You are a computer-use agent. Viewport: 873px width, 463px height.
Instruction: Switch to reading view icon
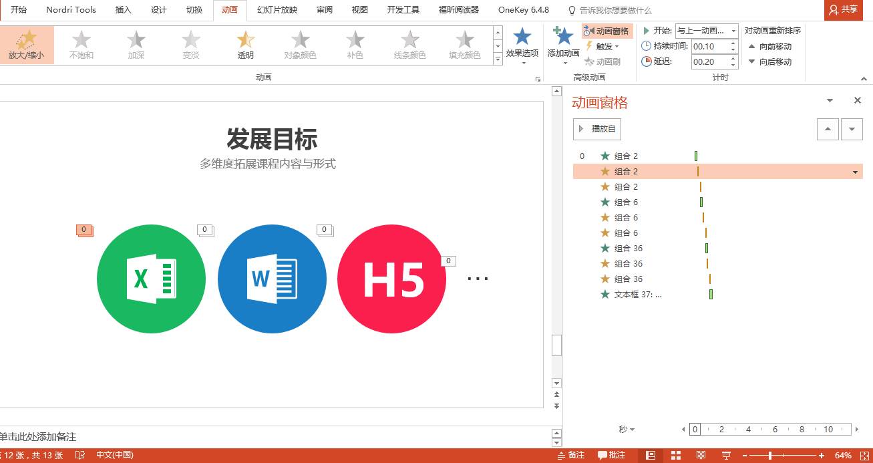click(x=701, y=455)
